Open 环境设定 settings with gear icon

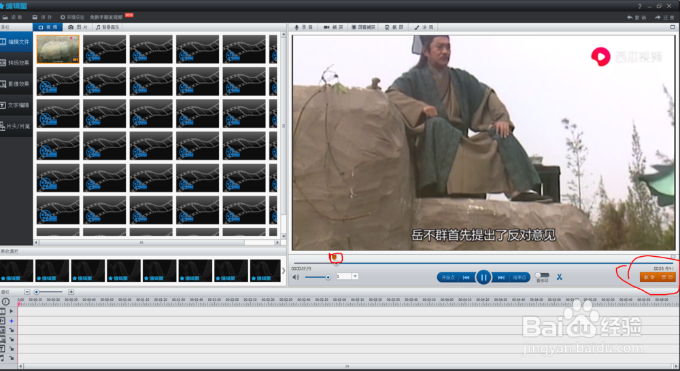point(73,18)
